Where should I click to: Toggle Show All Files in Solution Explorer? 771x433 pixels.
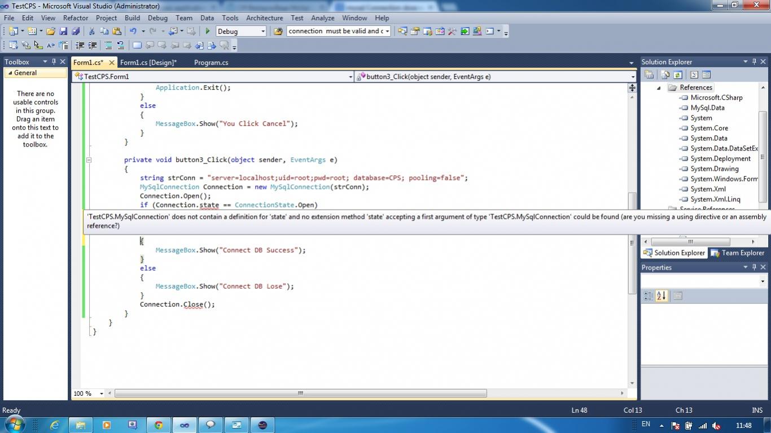pyautogui.click(x=665, y=74)
